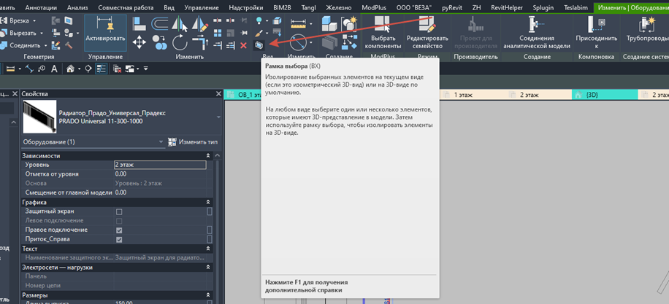Collapse the Зависимости section
Viewport: 669px width, 304px height.
pos(208,156)
